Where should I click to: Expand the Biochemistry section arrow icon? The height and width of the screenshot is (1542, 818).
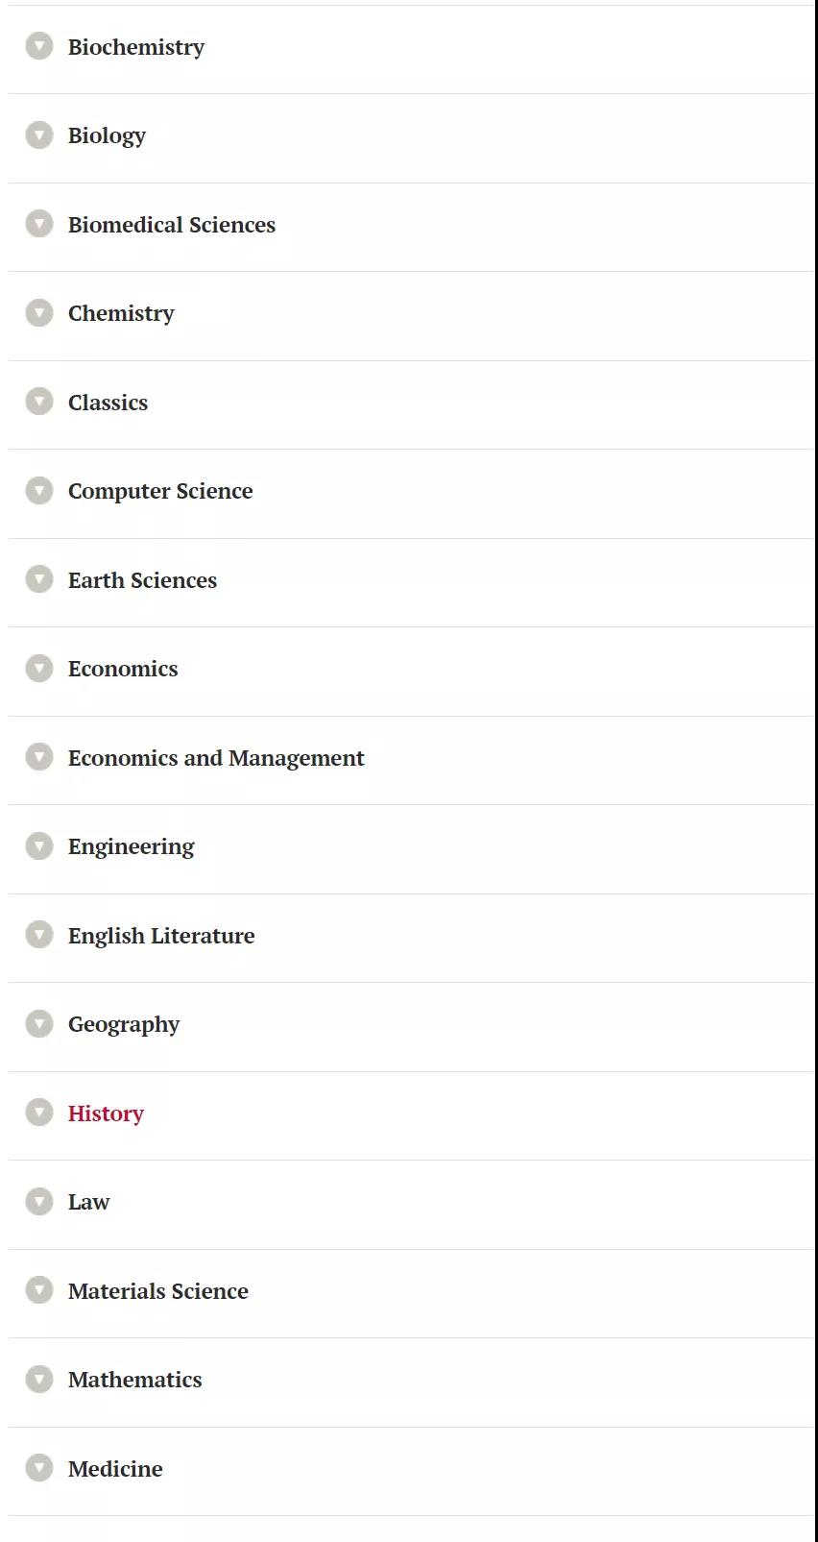(39, 45)
